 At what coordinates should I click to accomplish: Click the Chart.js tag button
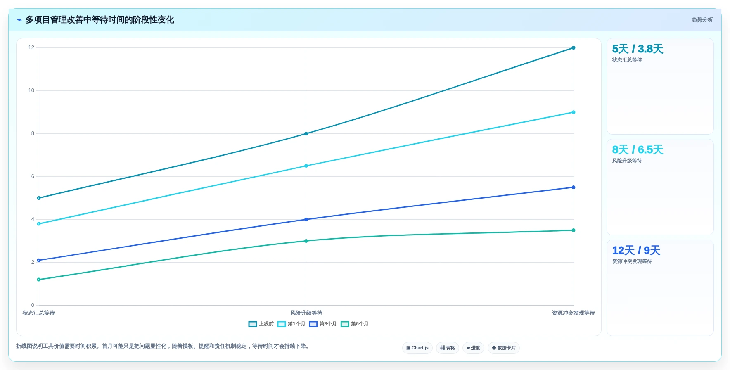pyautogui.click(x=417, y=348)
